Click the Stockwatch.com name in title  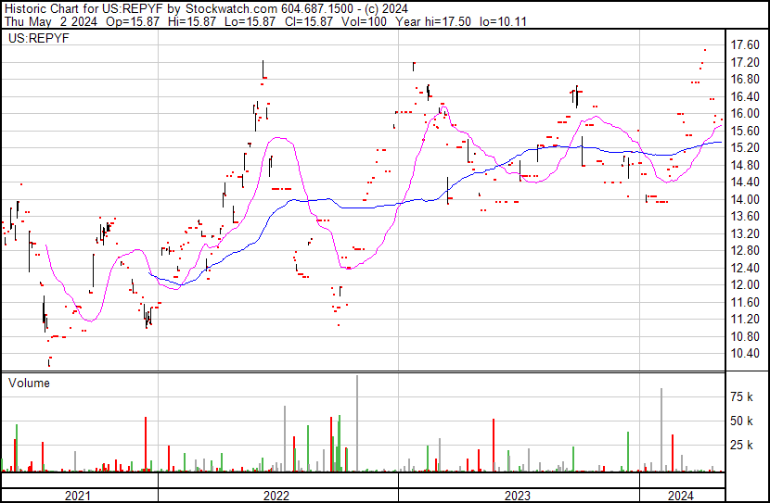point(231,8)
